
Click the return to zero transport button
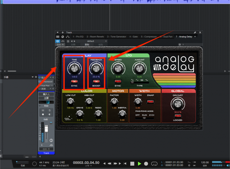tap(125, 164)
